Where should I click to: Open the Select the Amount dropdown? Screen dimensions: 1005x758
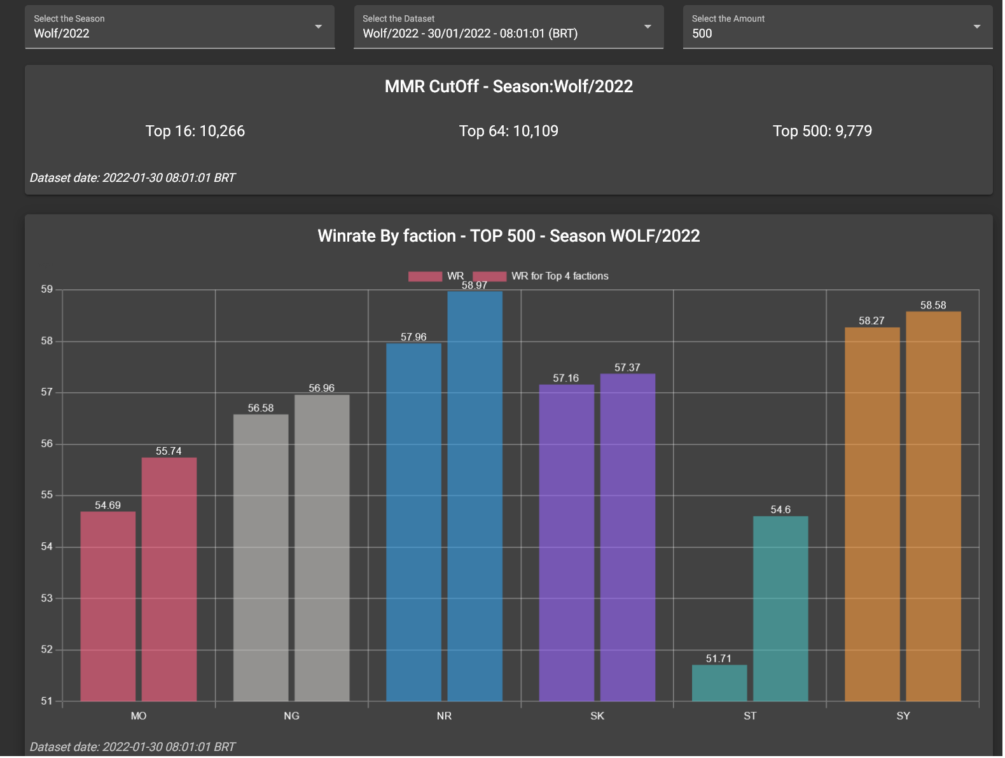[x=838, y=27]
